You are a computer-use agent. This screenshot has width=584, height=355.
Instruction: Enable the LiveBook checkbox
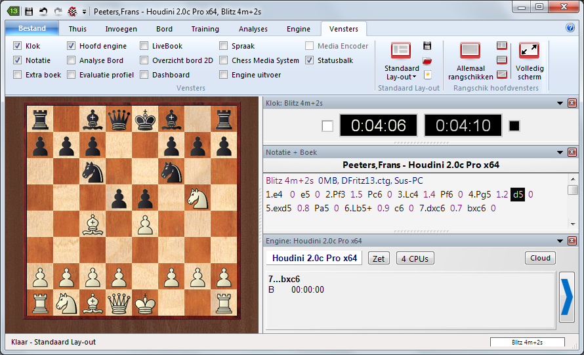tap(144, 46)
